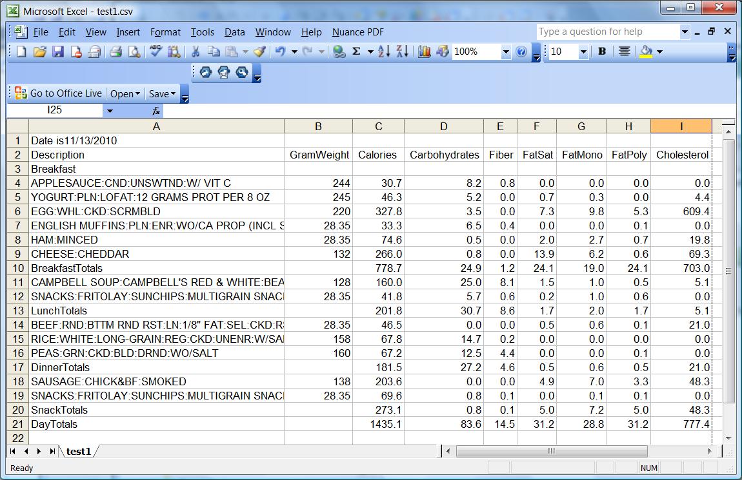Cut the selection with the scissors icon
The height and width of the screenshot is (480, 742).
click(x=195, y=52)
